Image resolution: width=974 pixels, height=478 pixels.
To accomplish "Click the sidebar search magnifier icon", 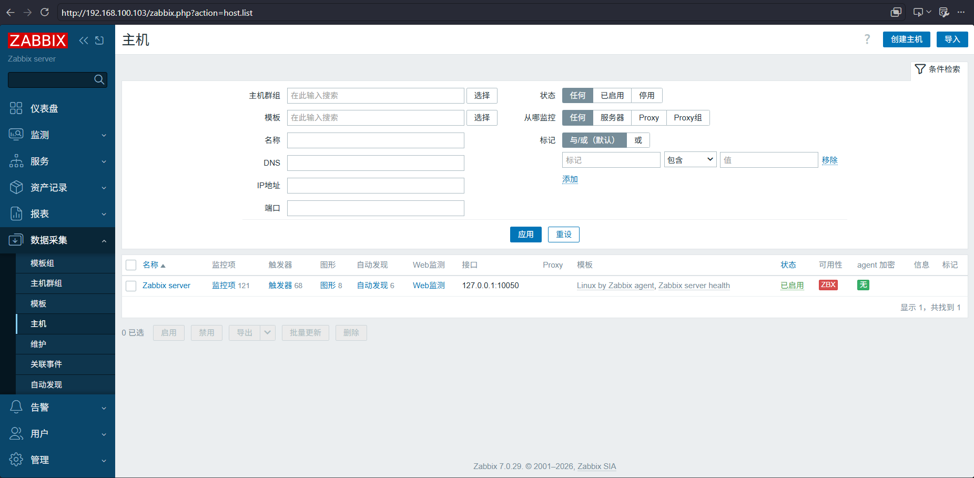I will pyautogui.click(x=99, y=79).
